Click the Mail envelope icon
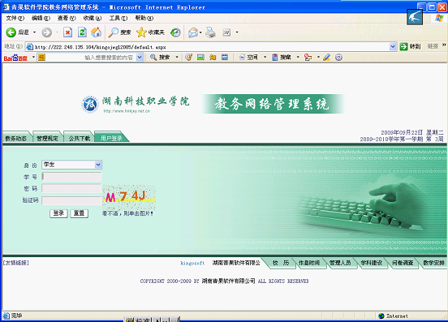This screenshot has width=448, height=322. pos(193,32)
